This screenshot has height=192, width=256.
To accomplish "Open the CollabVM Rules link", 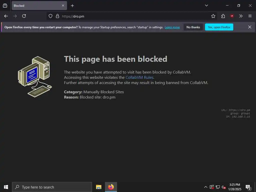I will pos(139,77).
